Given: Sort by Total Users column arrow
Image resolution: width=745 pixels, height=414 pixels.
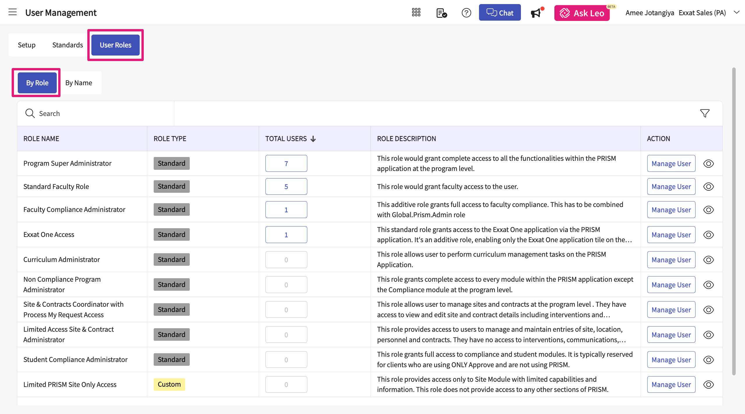Looking at the screenshot, I should (x=313, y=139).
